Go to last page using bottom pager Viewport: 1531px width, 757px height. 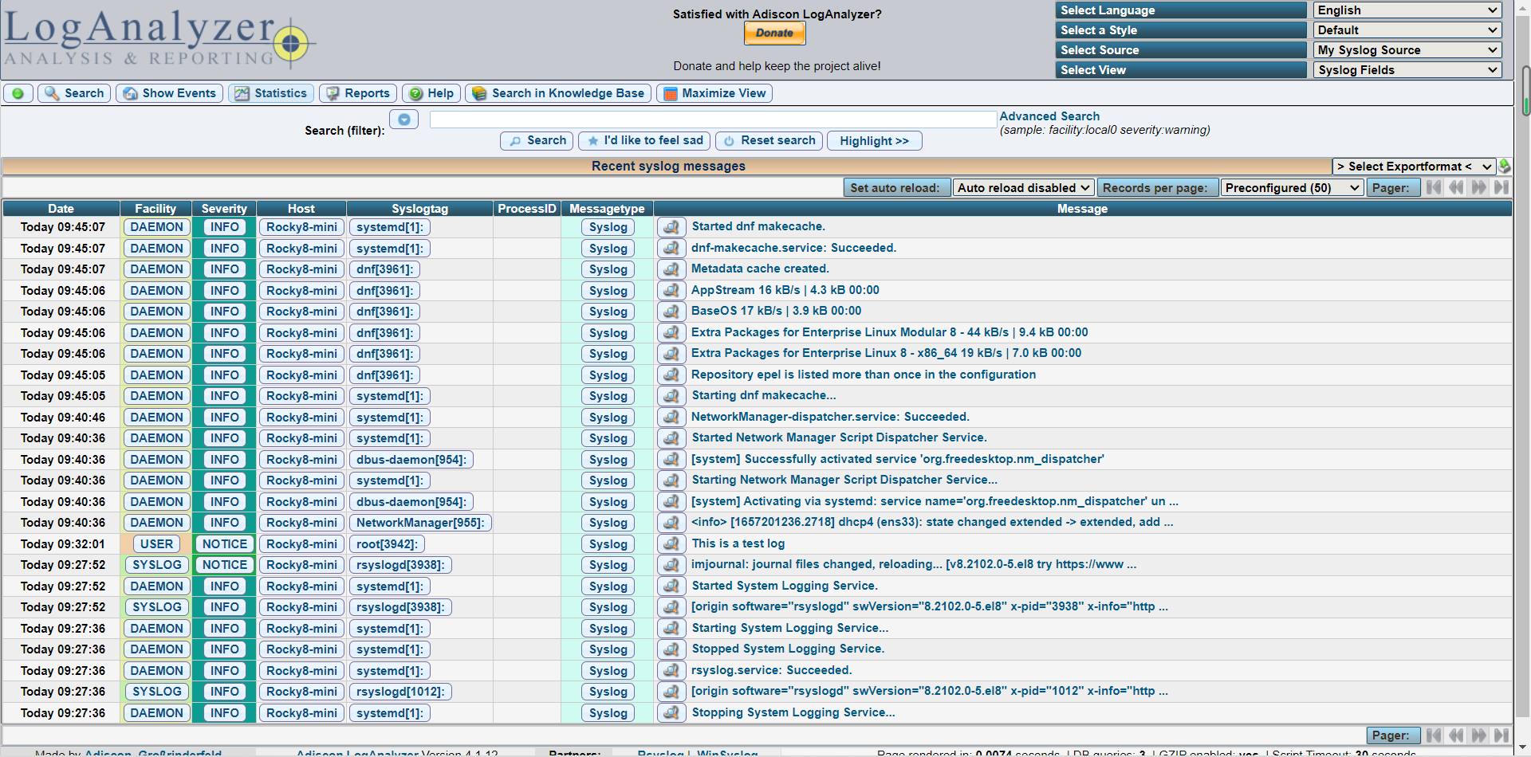point(1501,735)
